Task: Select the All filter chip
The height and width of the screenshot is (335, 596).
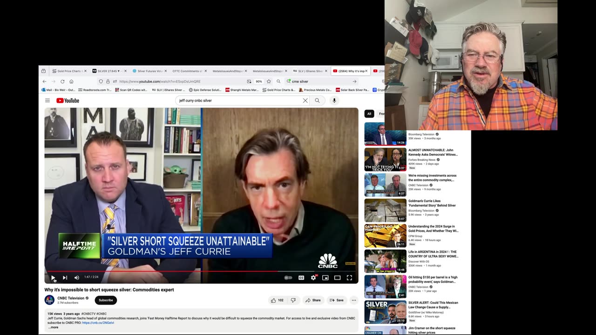Action: point(369,114)
